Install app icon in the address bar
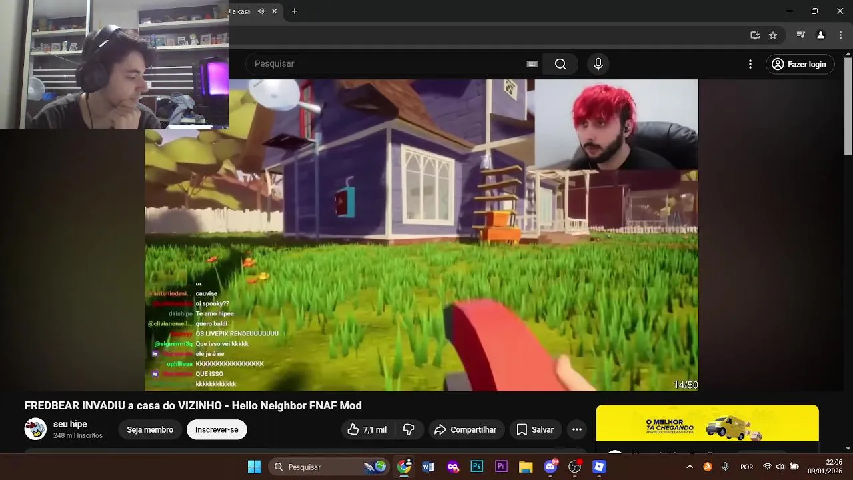853x480 pixels. pos(755,35)
